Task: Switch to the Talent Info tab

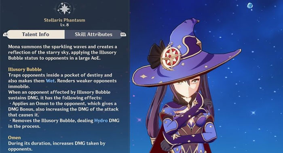Action: point(36,34)
